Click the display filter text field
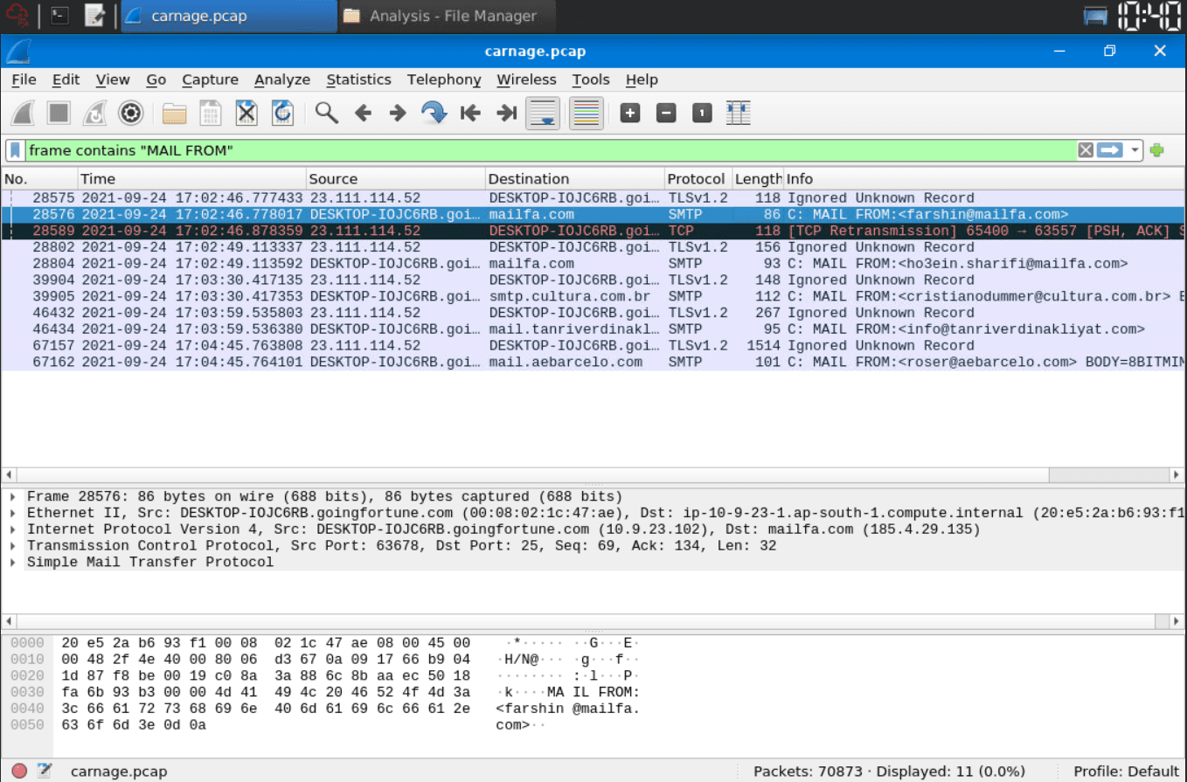The image size is (1187, 782). (551, 150)
